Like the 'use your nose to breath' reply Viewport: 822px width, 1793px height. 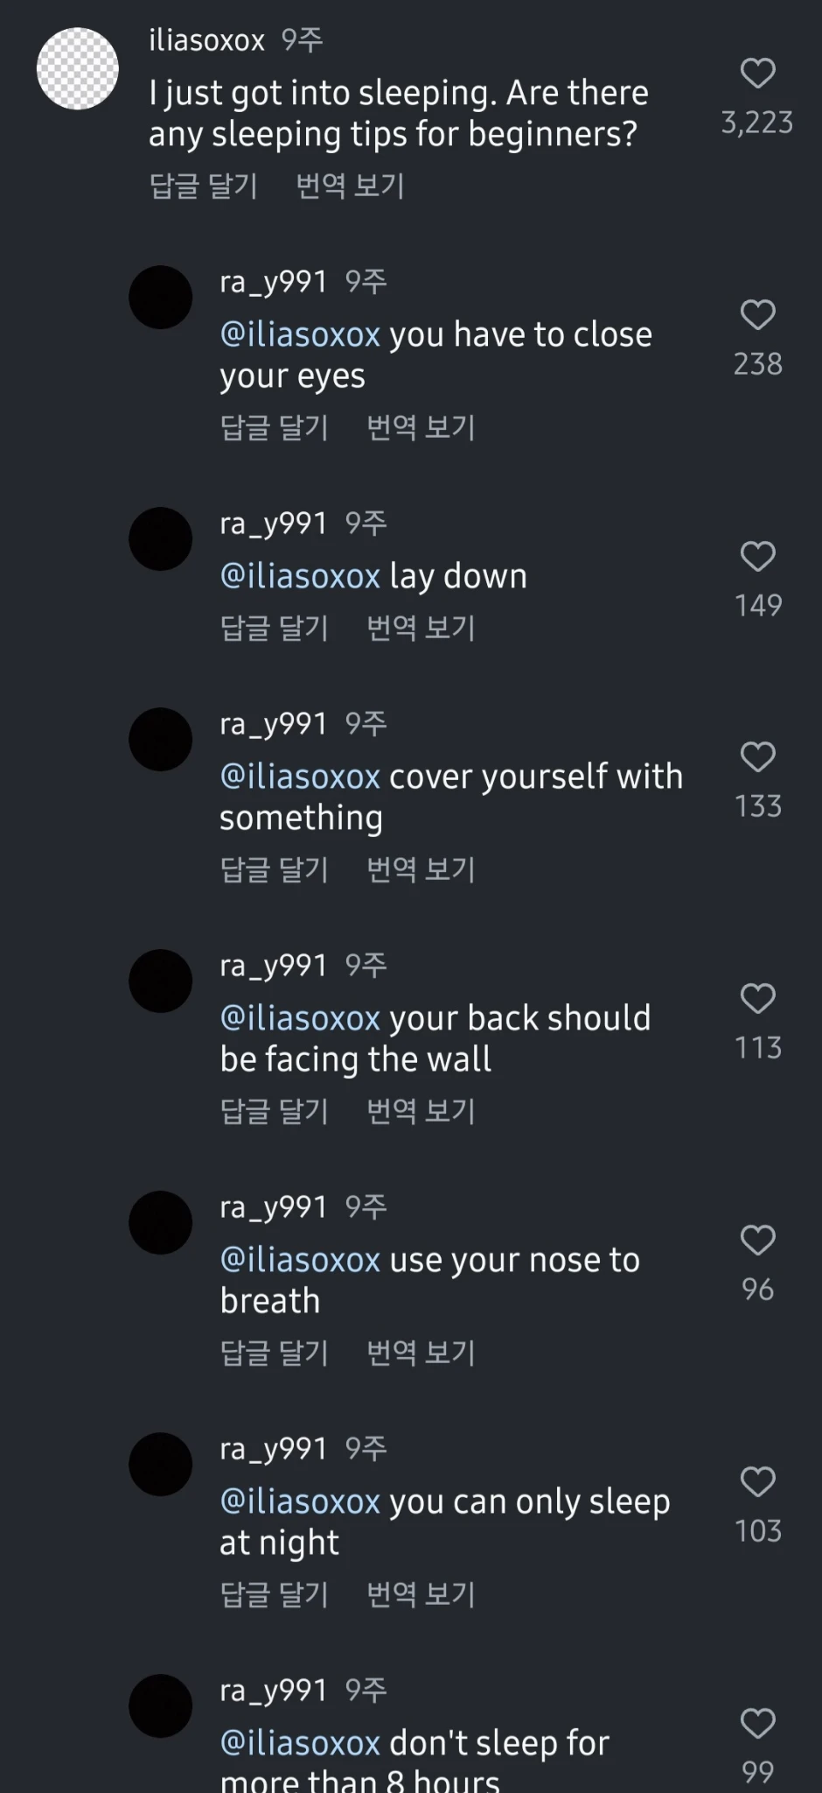coord(757,1241)
